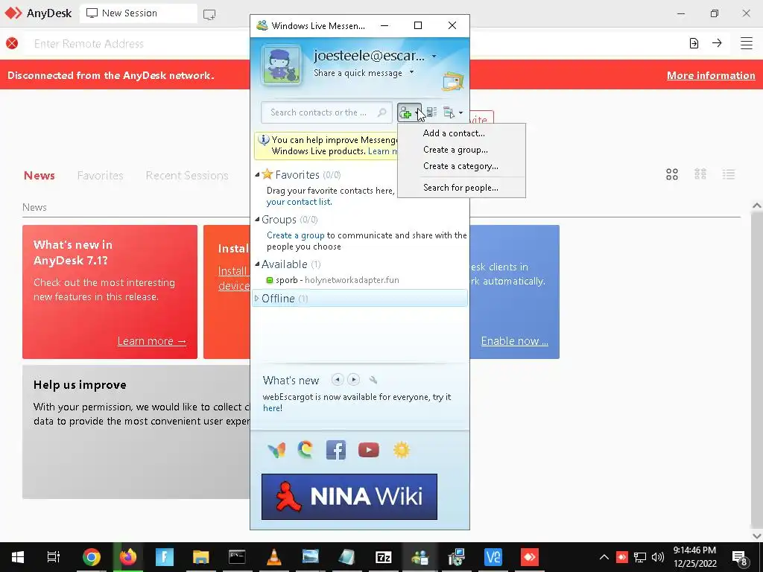The image size is (763, 572).
Task: Select the AnyDesk News tab
Action: tap(39, 176)
